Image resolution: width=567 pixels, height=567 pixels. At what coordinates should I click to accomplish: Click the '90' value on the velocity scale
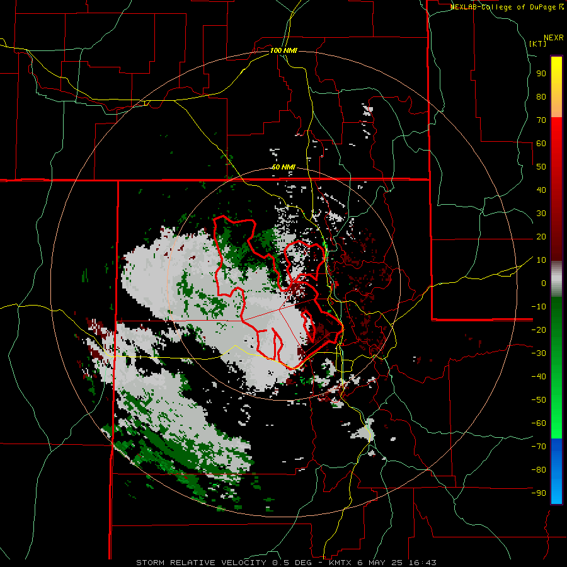[541, 74]
